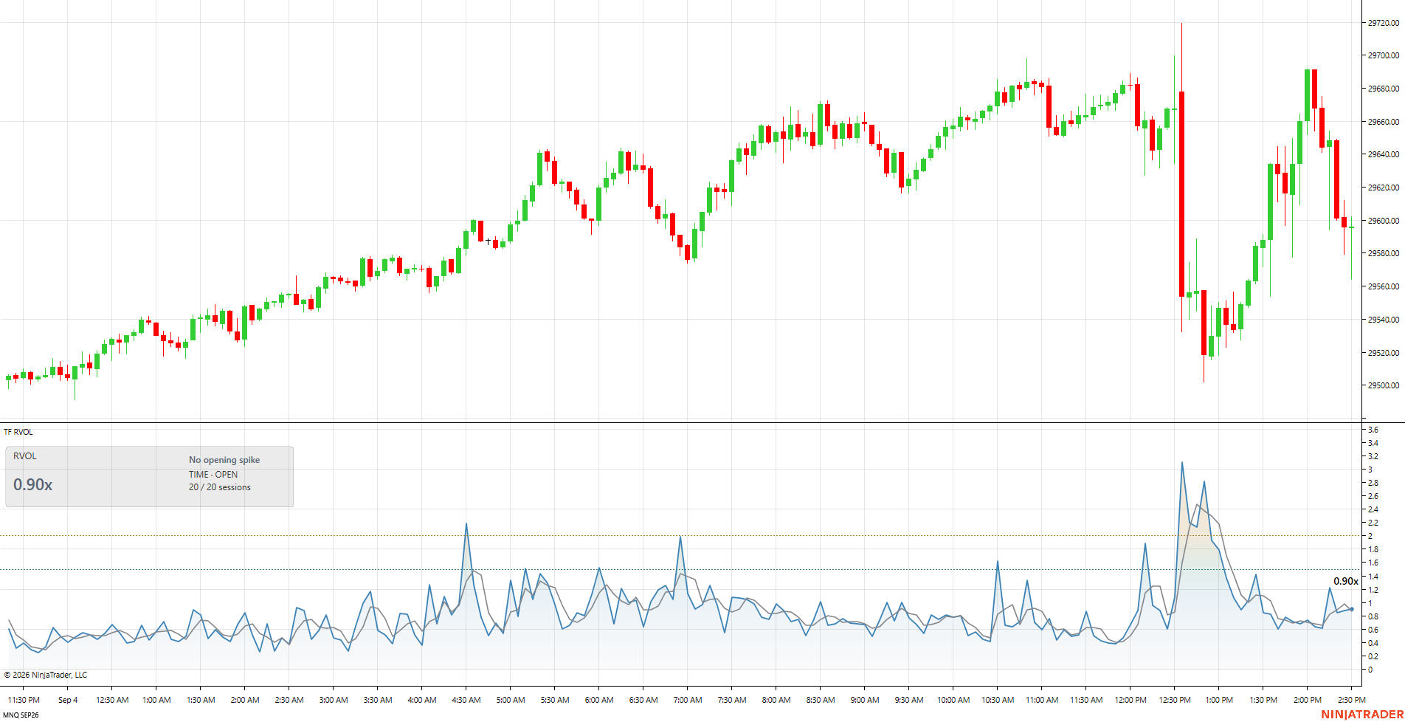Click the 29560.00 price axis label
The height and width of the screenshot is (722, 1405).
[x=1384, y=286]
